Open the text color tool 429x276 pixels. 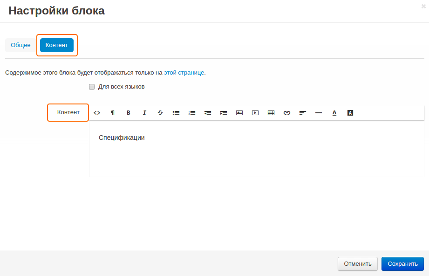[x=334, y=112]
